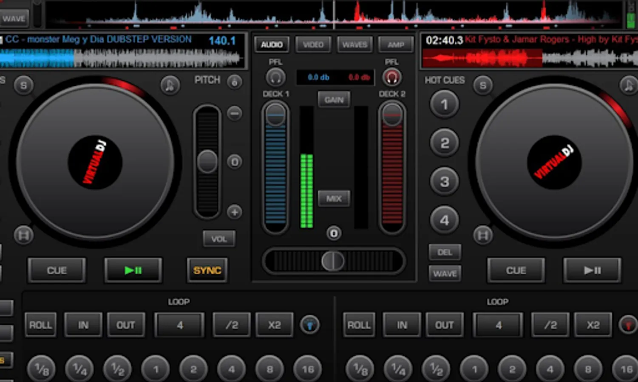Click the H button below left jog wheel

24,235
